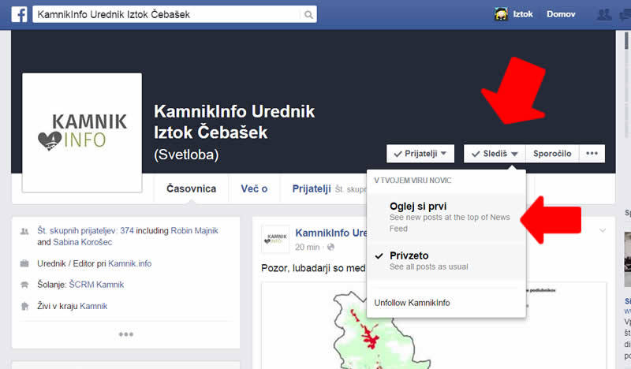Switch to the Prijatelji tab
Screen dimensions: 631x369
(312, 188)
